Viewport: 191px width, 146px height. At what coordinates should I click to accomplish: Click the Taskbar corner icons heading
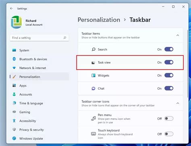pos(95,101)
